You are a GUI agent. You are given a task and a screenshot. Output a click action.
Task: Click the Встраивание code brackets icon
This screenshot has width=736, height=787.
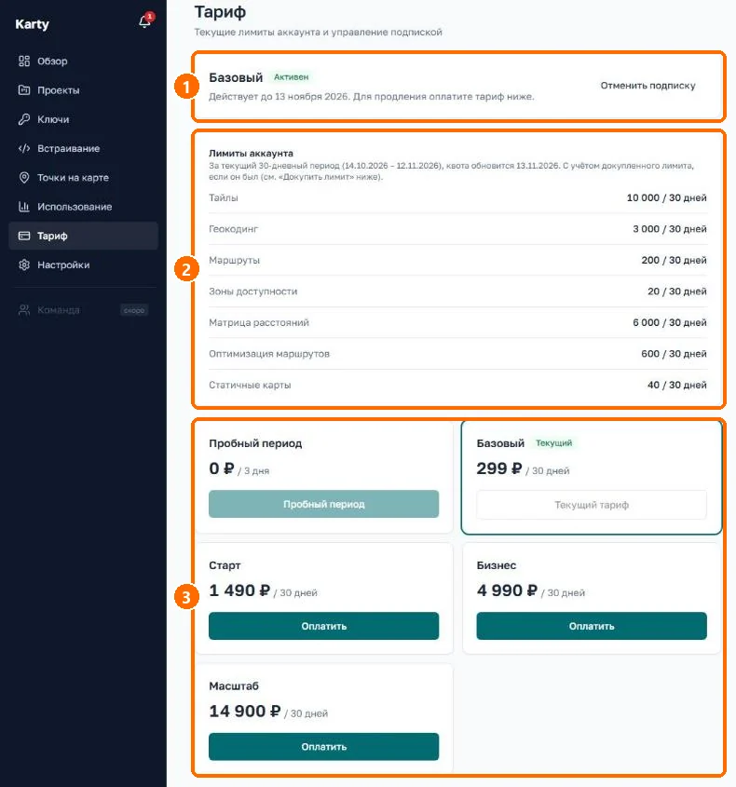click(24, 149)
